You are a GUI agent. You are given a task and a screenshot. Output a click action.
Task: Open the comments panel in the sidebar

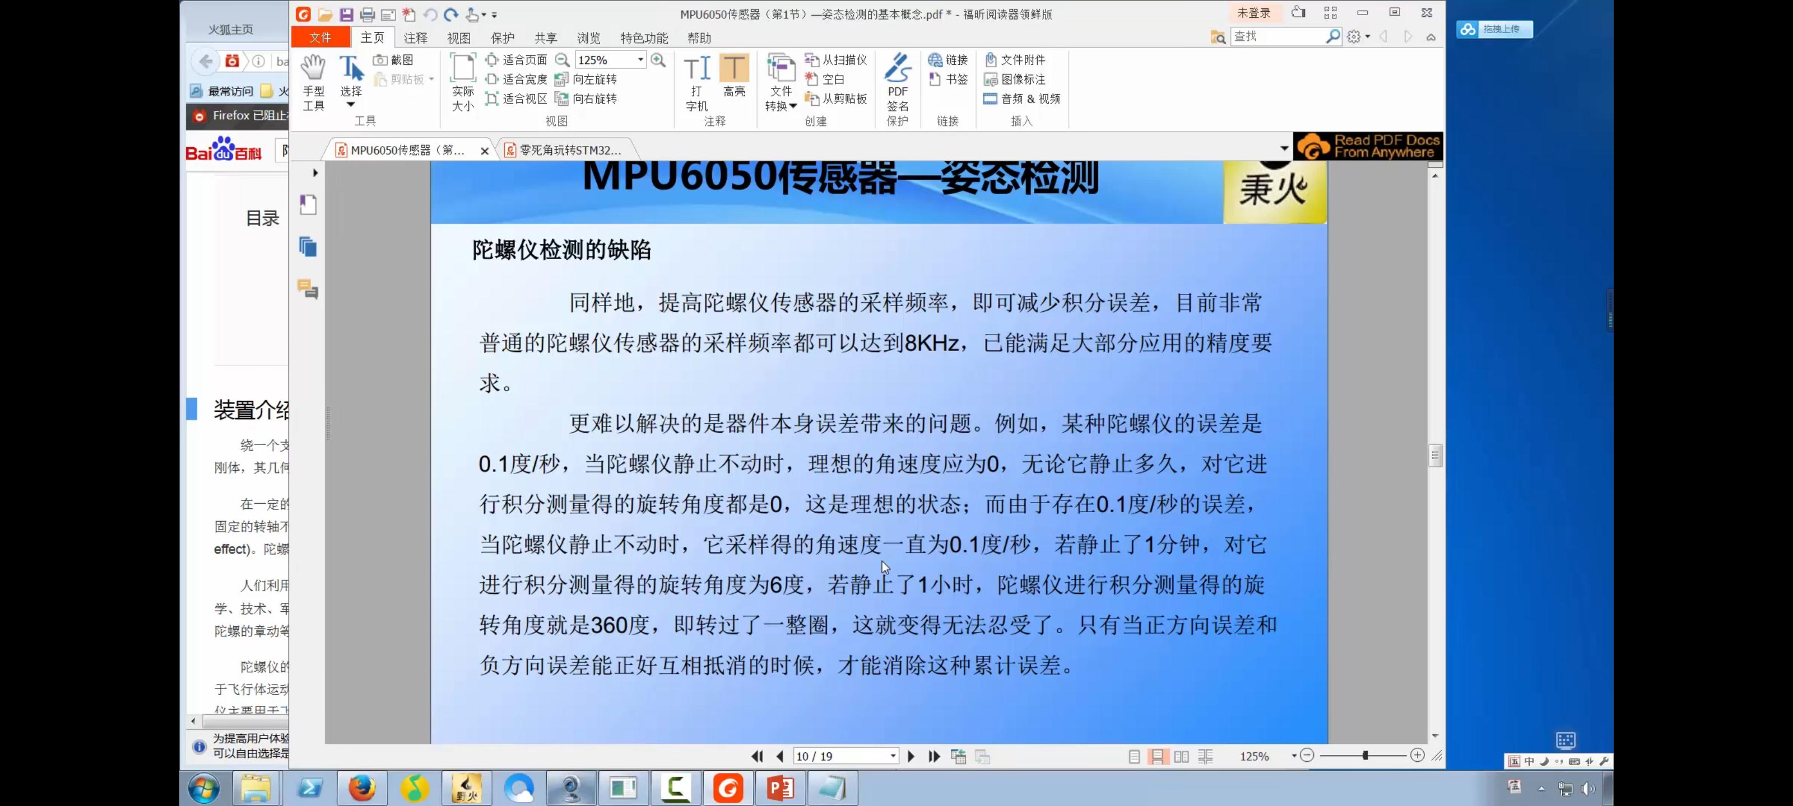coord(308,289)
